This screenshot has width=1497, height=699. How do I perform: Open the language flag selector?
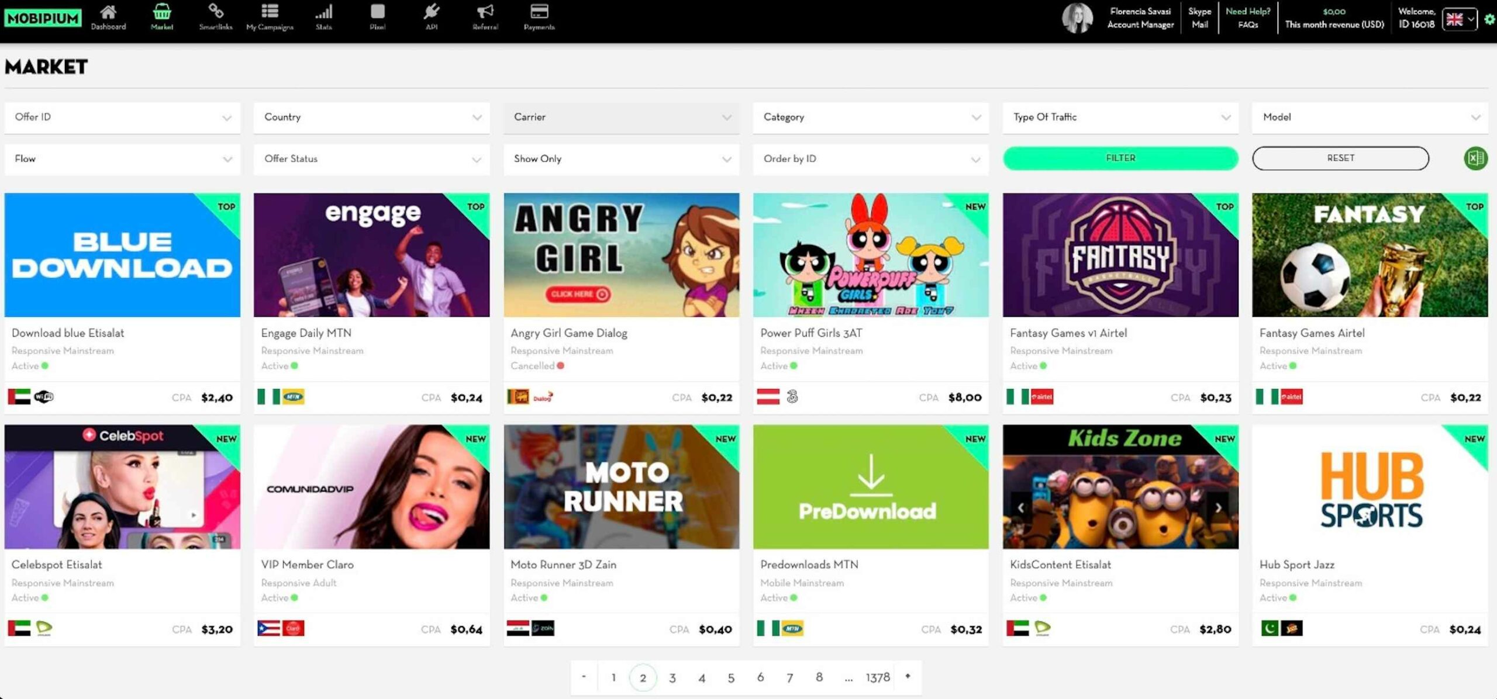click(x=1460, y=20)
